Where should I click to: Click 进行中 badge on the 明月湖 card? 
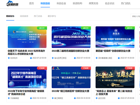(x=86, y=28)
